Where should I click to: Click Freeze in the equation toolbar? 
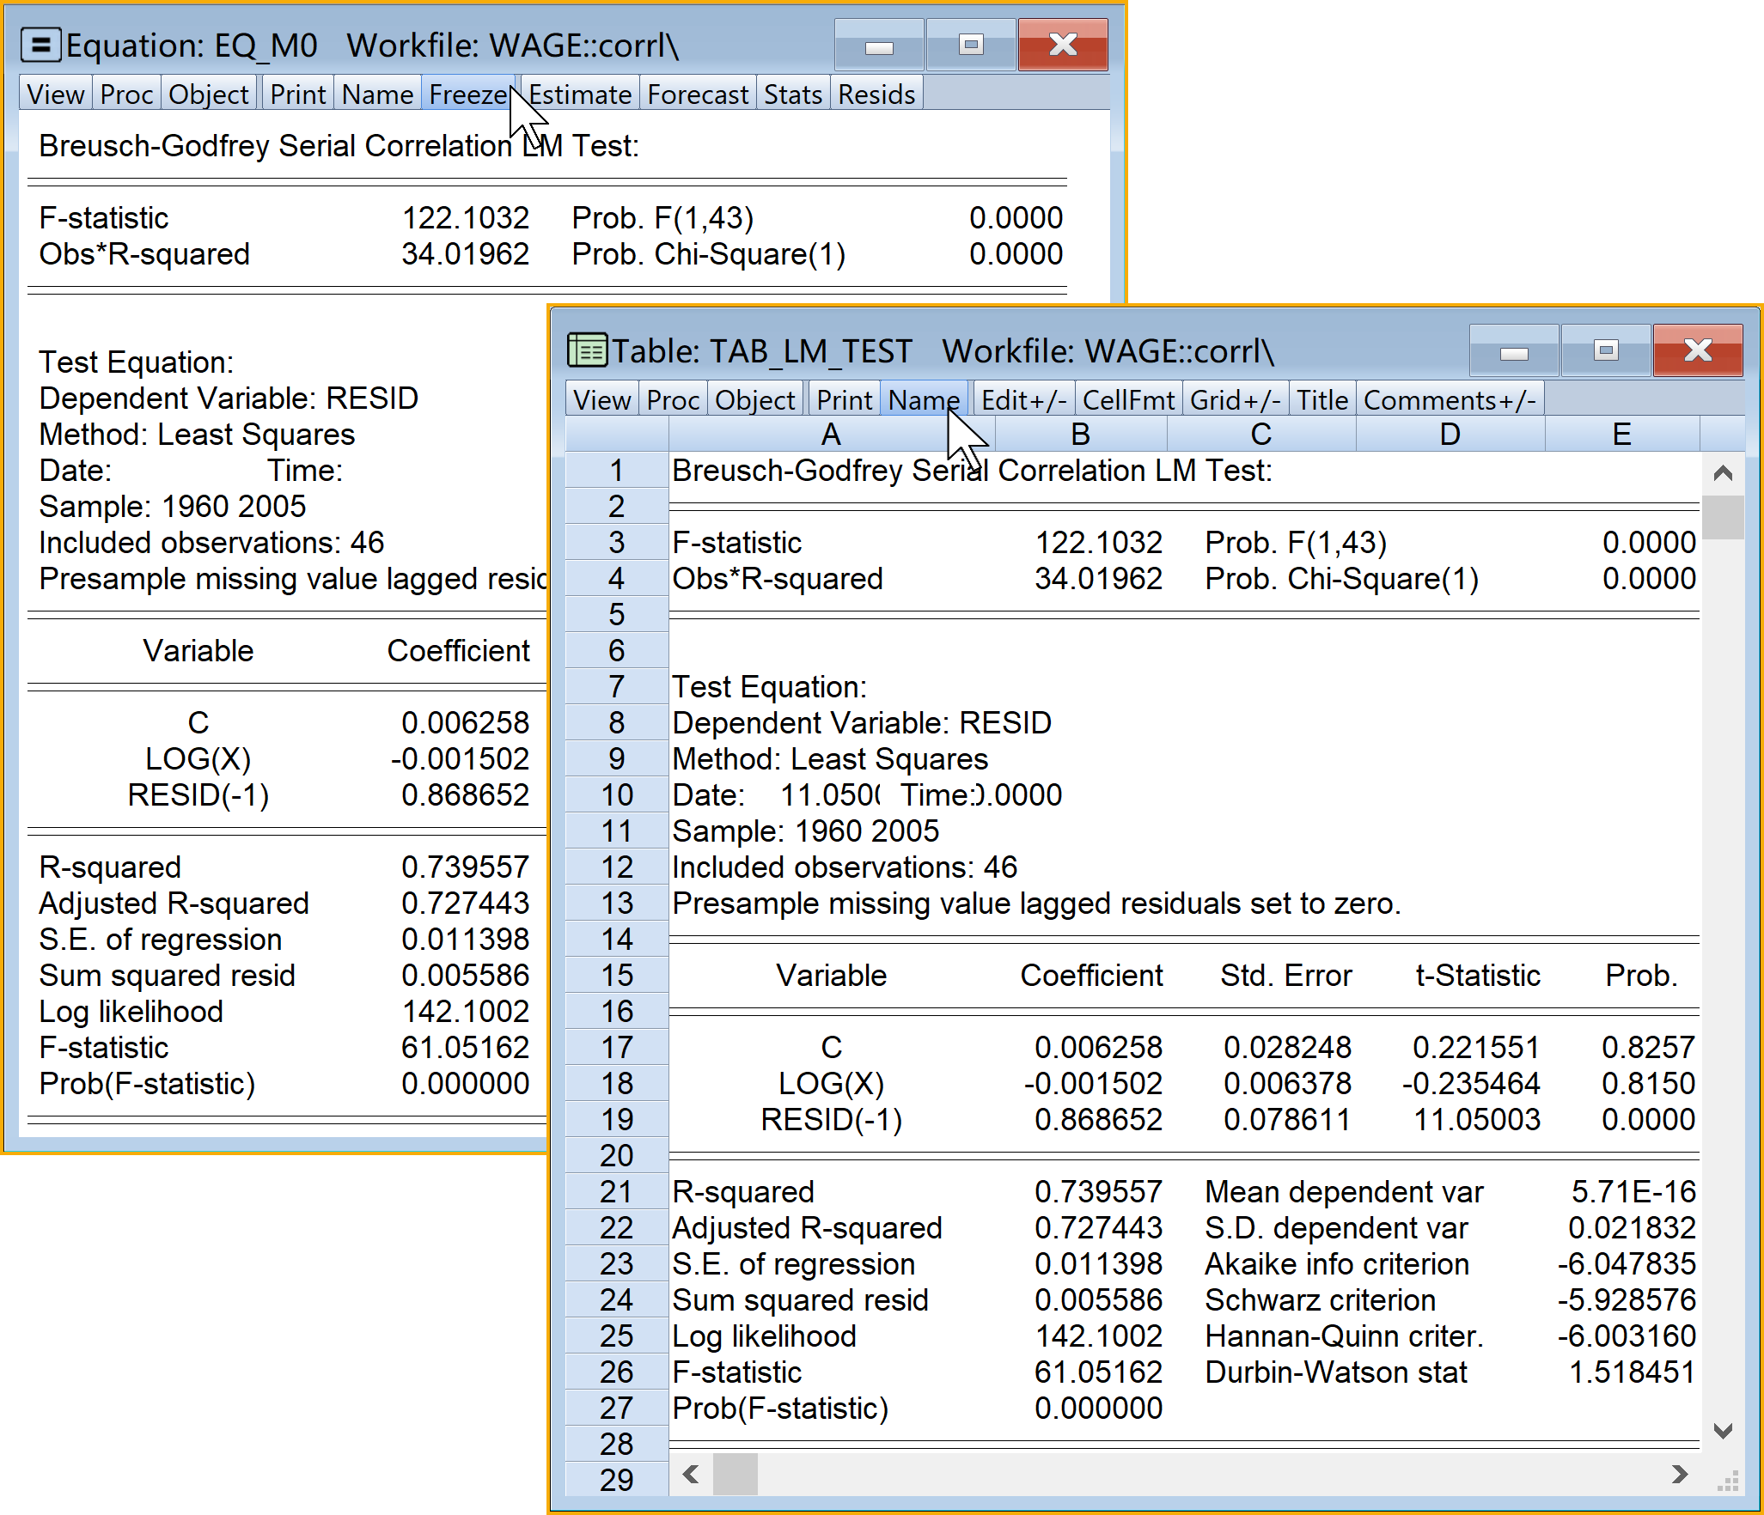[x=467, y=94]
